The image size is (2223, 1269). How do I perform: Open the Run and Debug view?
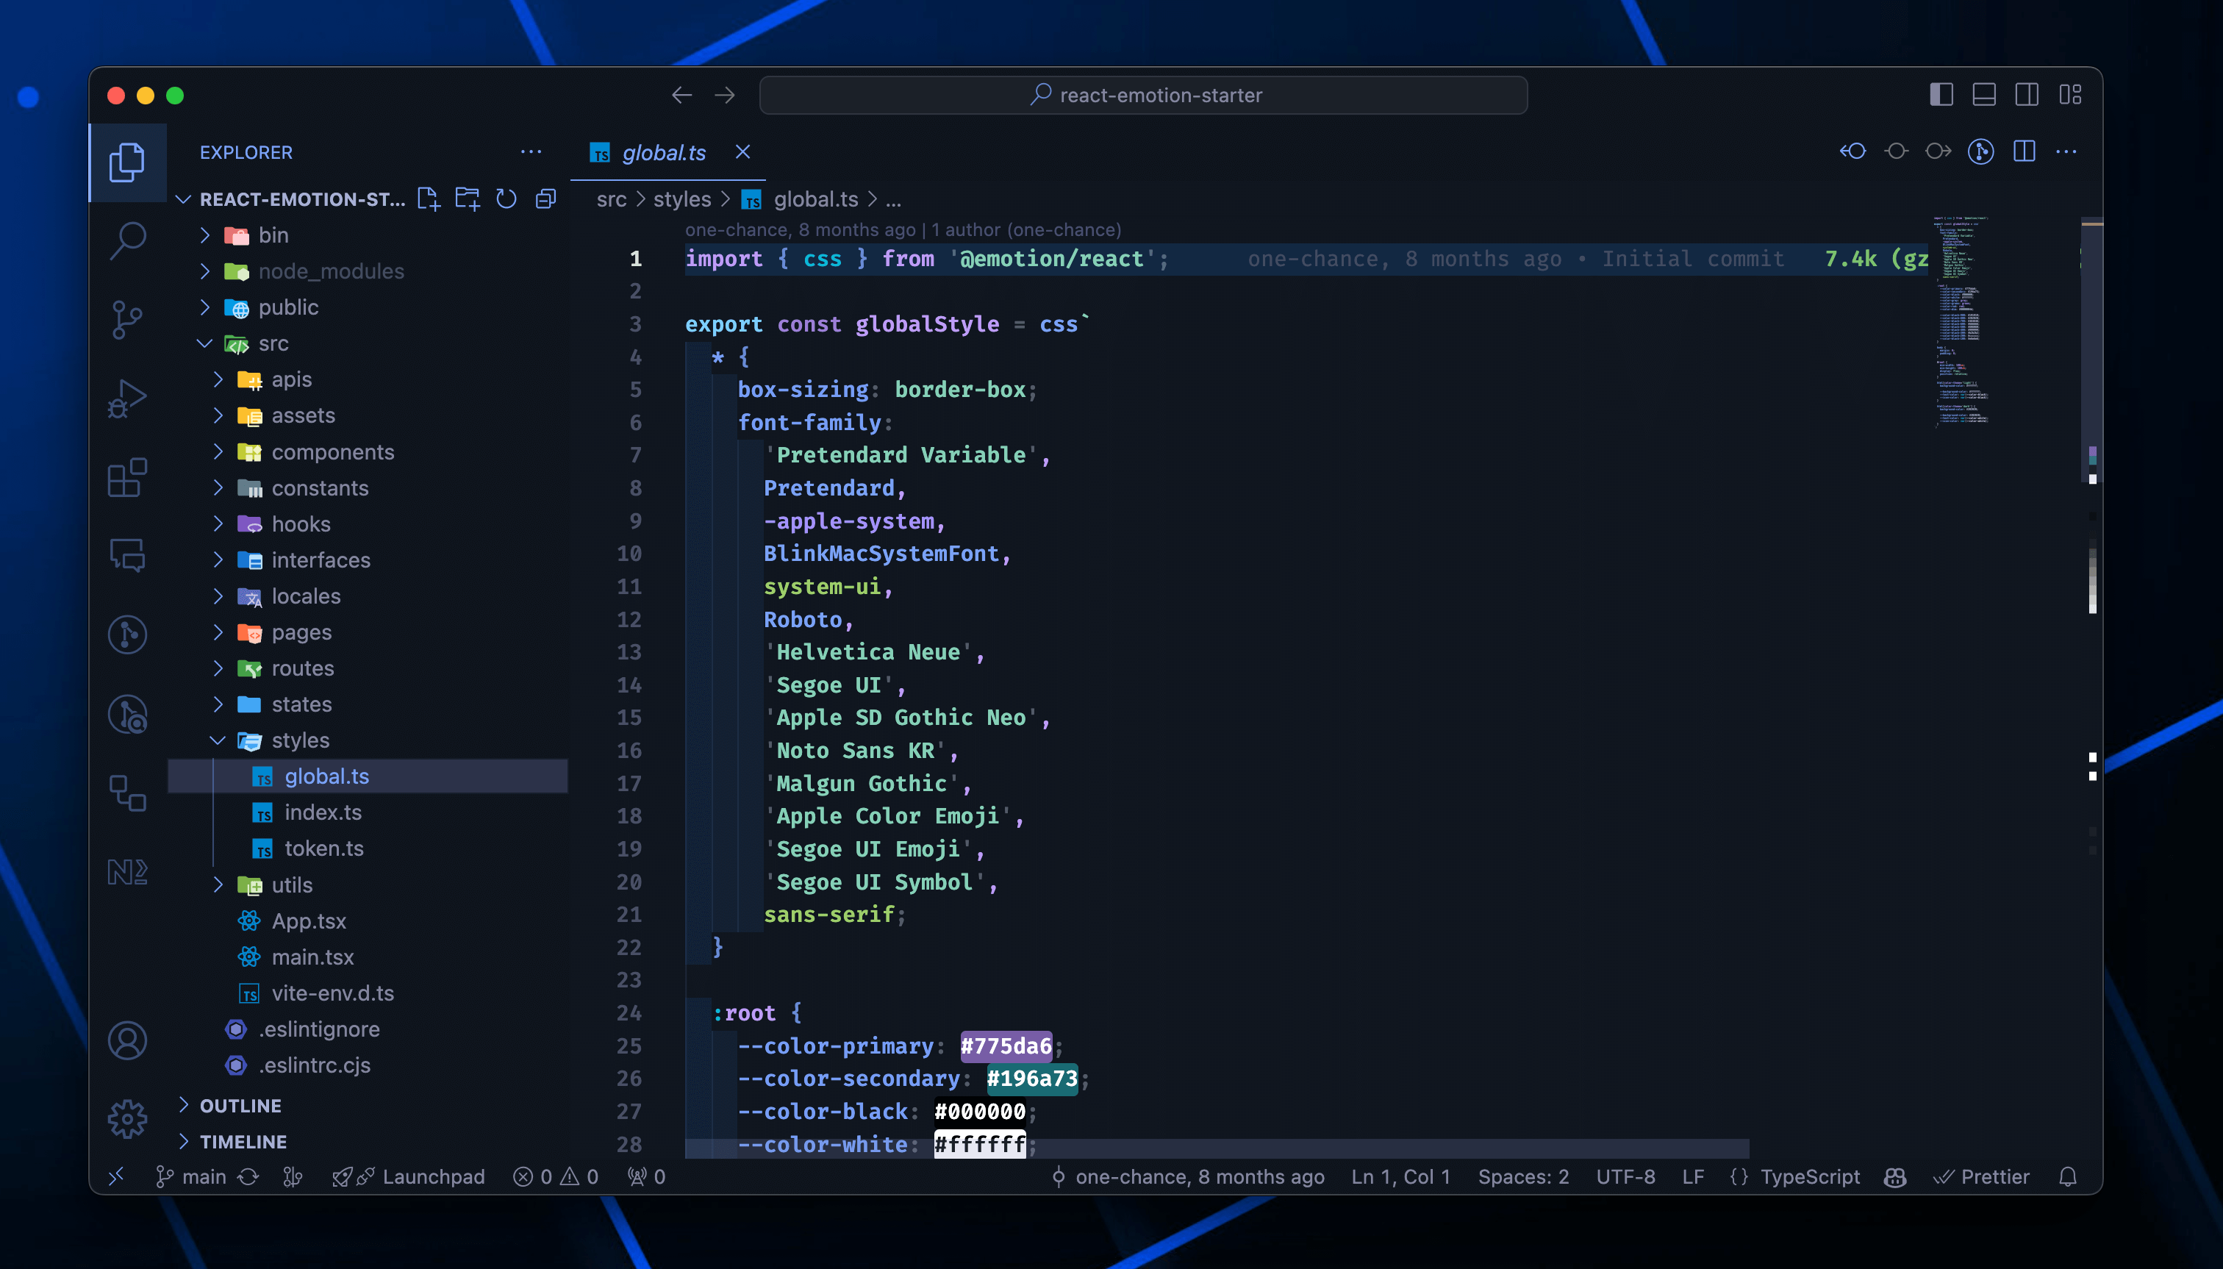pos(127,398)
